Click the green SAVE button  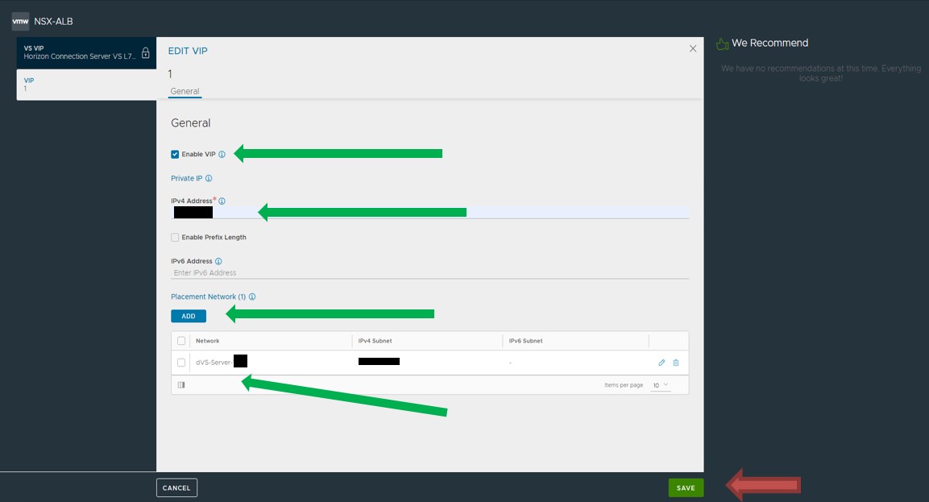tap(686, 487)
